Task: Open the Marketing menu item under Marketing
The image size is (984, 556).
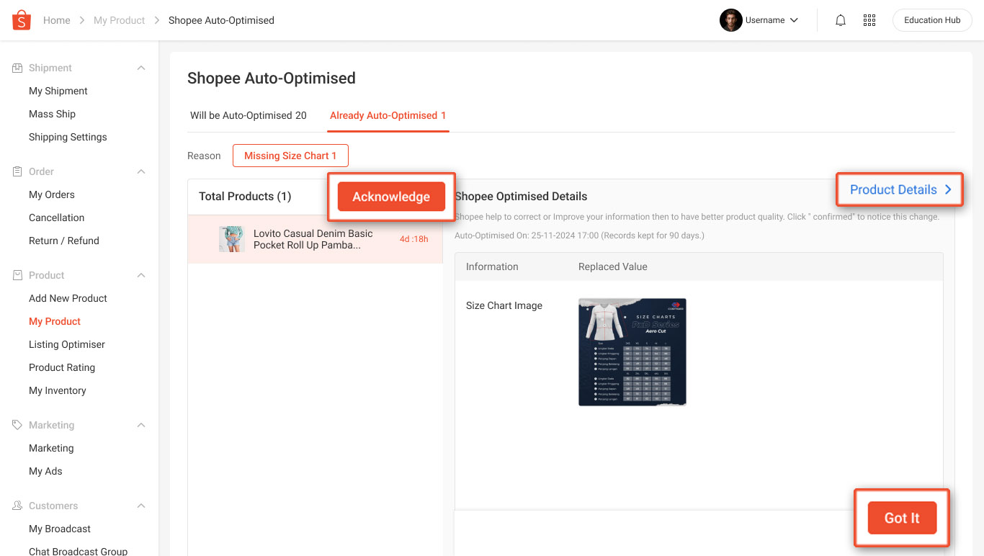Action: pyautogui.click(x=51, y=448)
